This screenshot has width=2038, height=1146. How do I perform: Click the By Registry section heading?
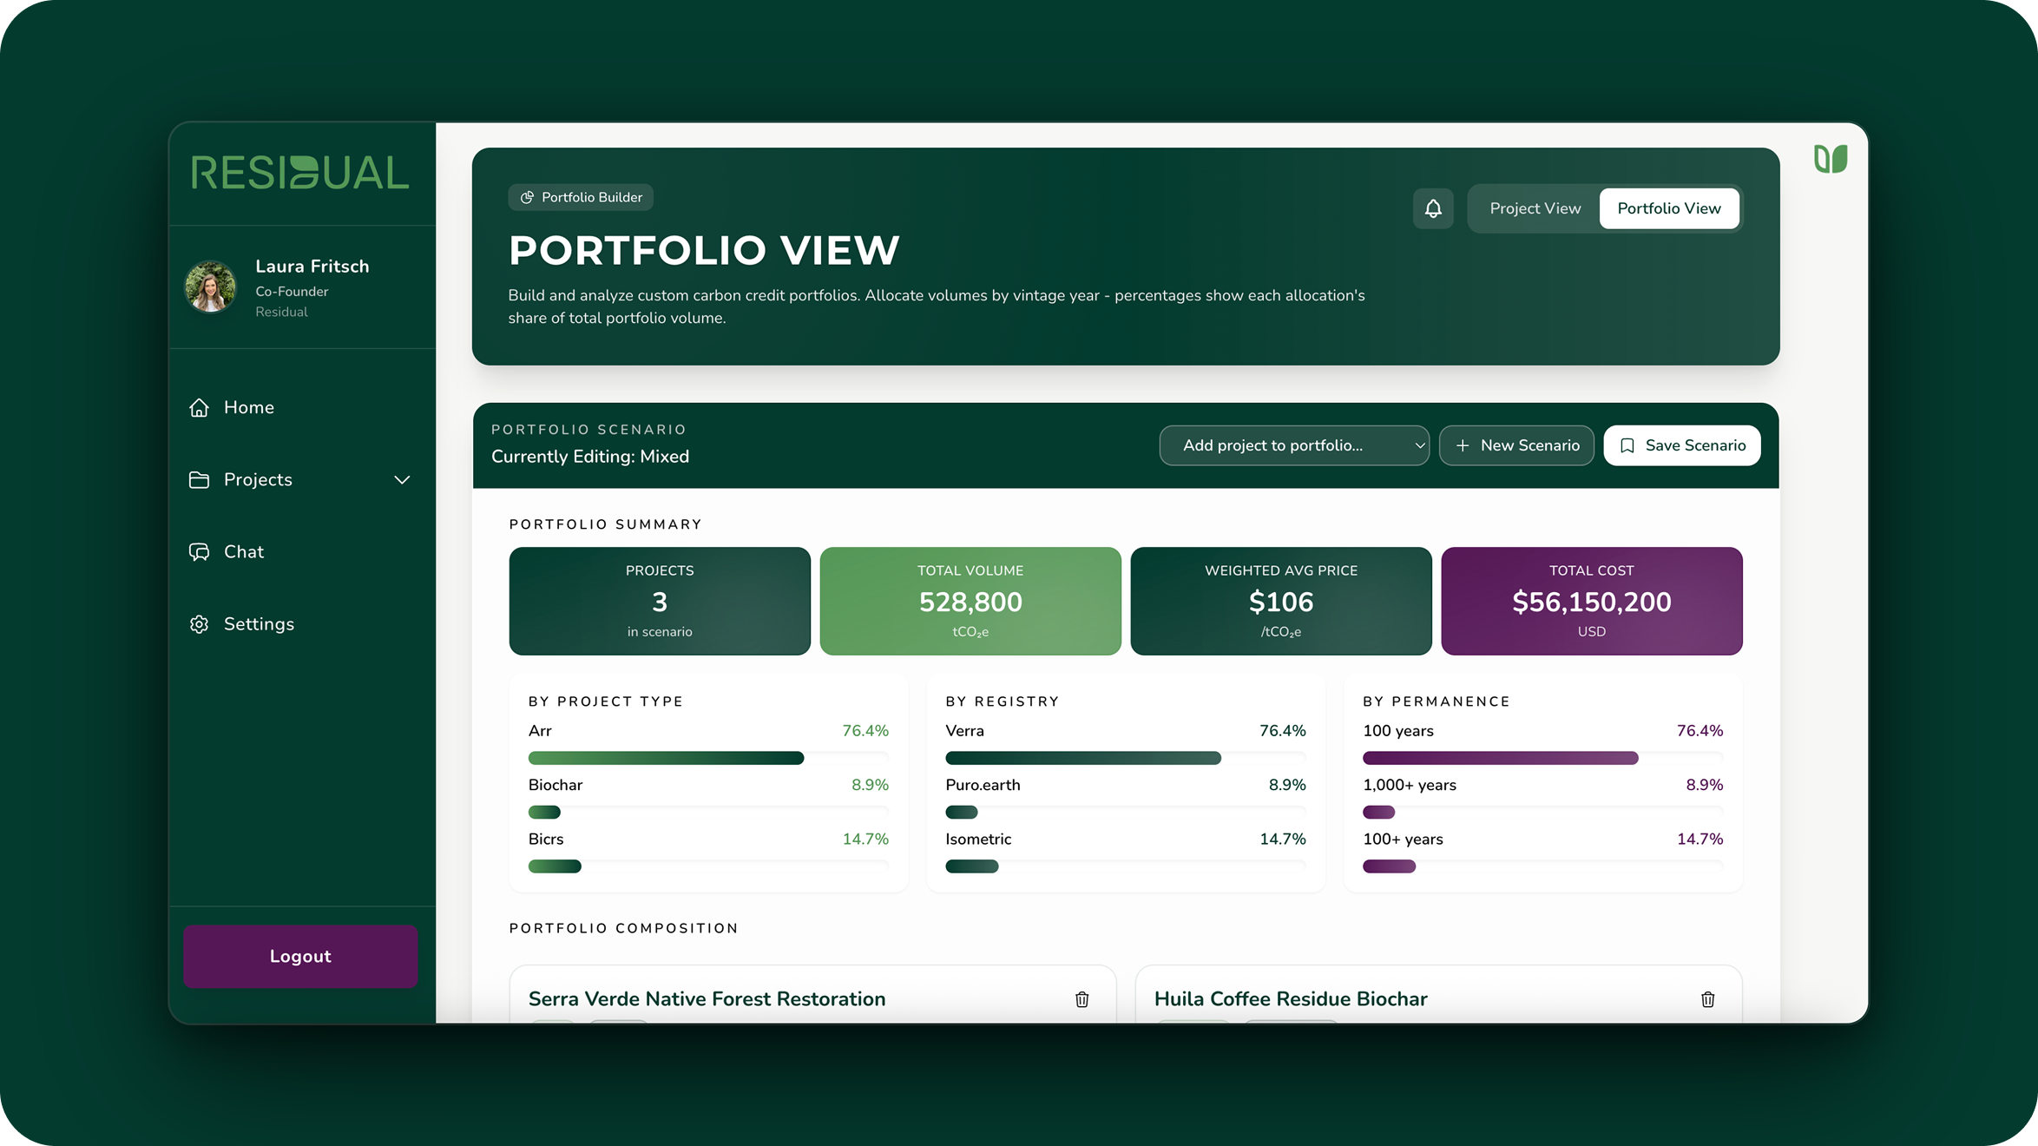click(x=1003, y=701)
